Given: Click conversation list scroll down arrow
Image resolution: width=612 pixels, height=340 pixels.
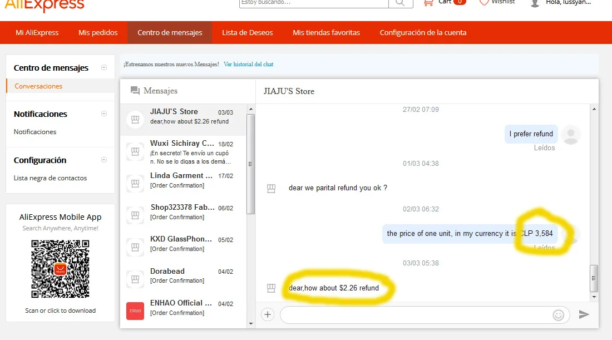Looking at the screenshot, I should coord(251,324).
